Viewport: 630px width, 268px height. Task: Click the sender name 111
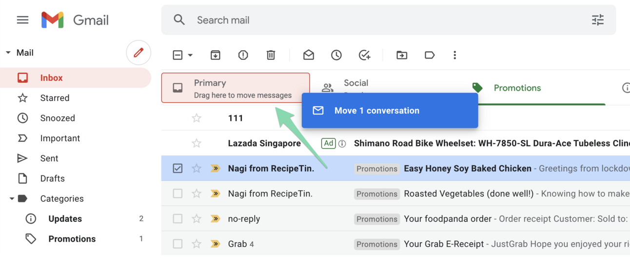pyautogui.click(x=236, y=118)
